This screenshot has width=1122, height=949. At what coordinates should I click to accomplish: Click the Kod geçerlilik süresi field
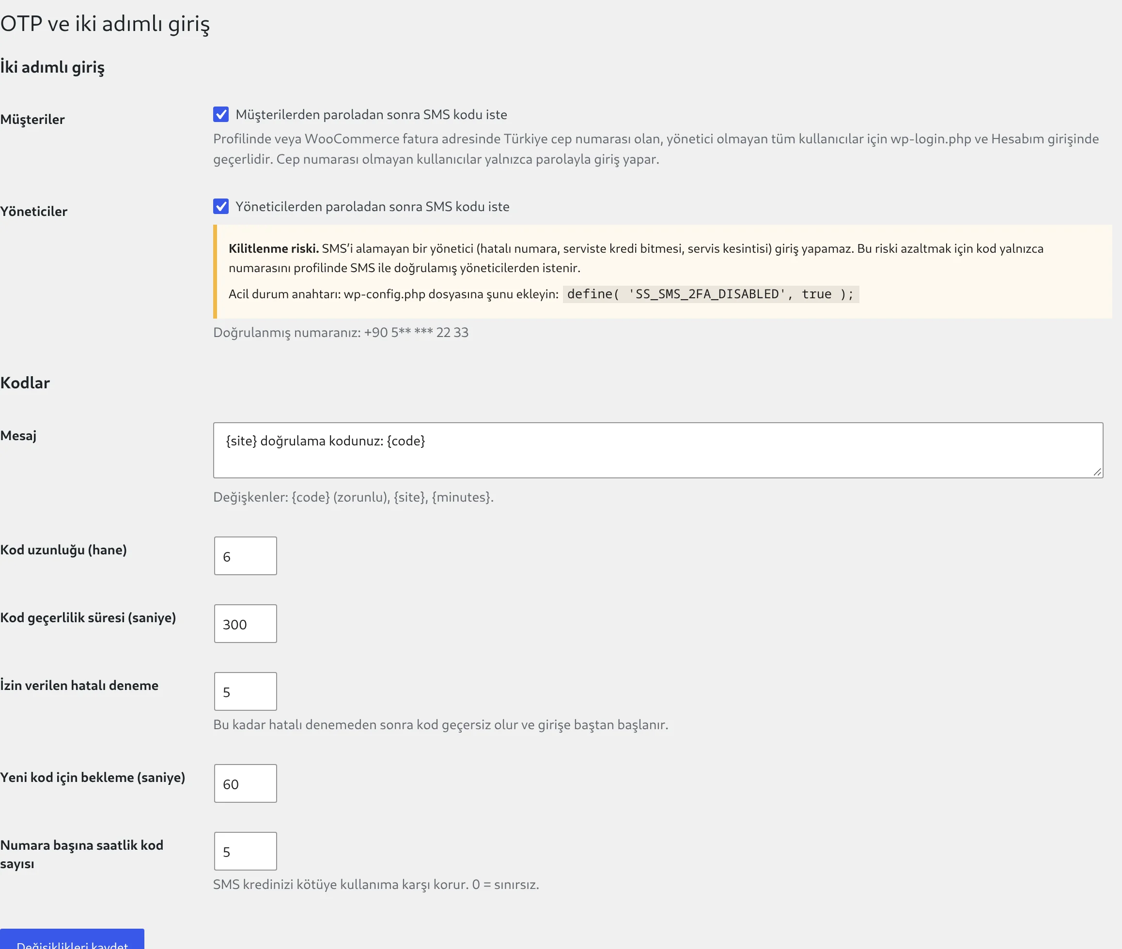pyautogui.click(x=246, y=624)
